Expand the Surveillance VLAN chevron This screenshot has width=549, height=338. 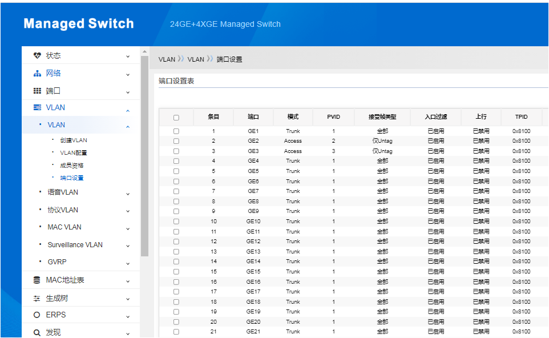pos(128,244)
